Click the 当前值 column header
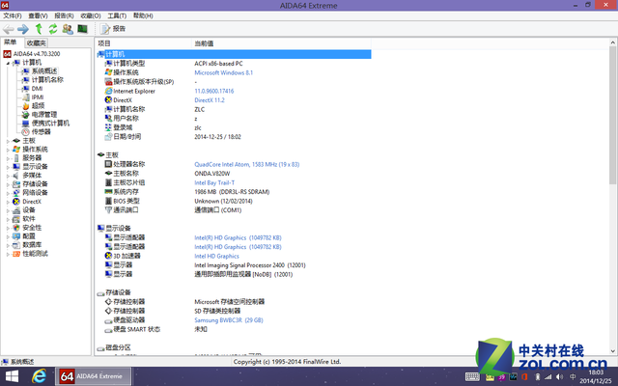The image size is (618, 386). click(x=281, y=43)
